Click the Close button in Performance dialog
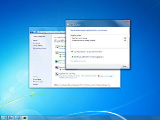This screenshot has height=120, width=160. point(124,66)
